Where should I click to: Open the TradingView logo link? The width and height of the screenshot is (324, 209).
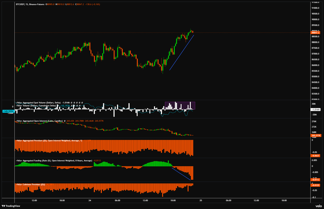[x=11, y=206]
